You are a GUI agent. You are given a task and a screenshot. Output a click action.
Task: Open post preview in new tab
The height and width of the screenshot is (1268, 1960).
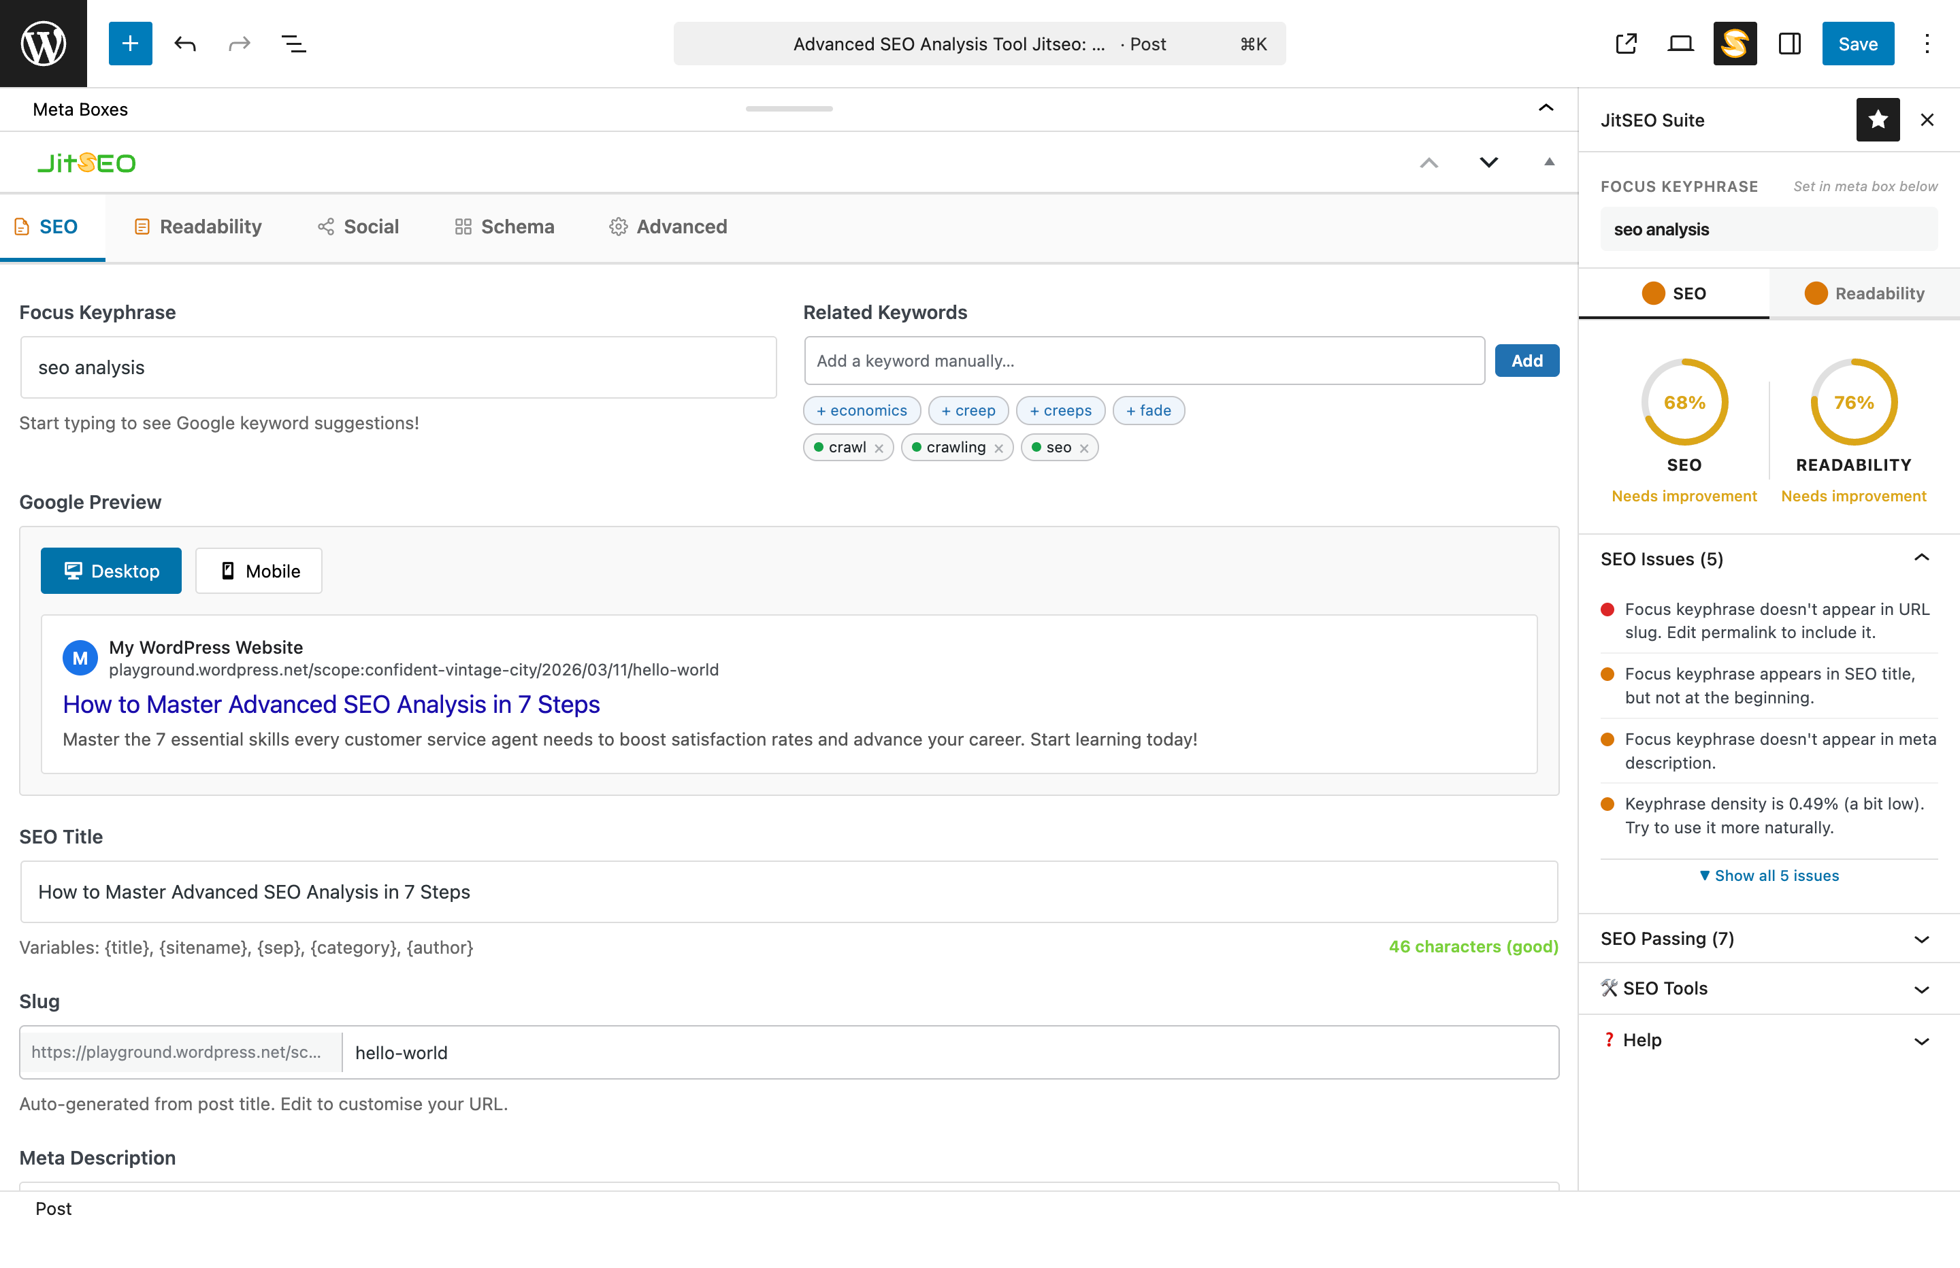coord(1626,44)
